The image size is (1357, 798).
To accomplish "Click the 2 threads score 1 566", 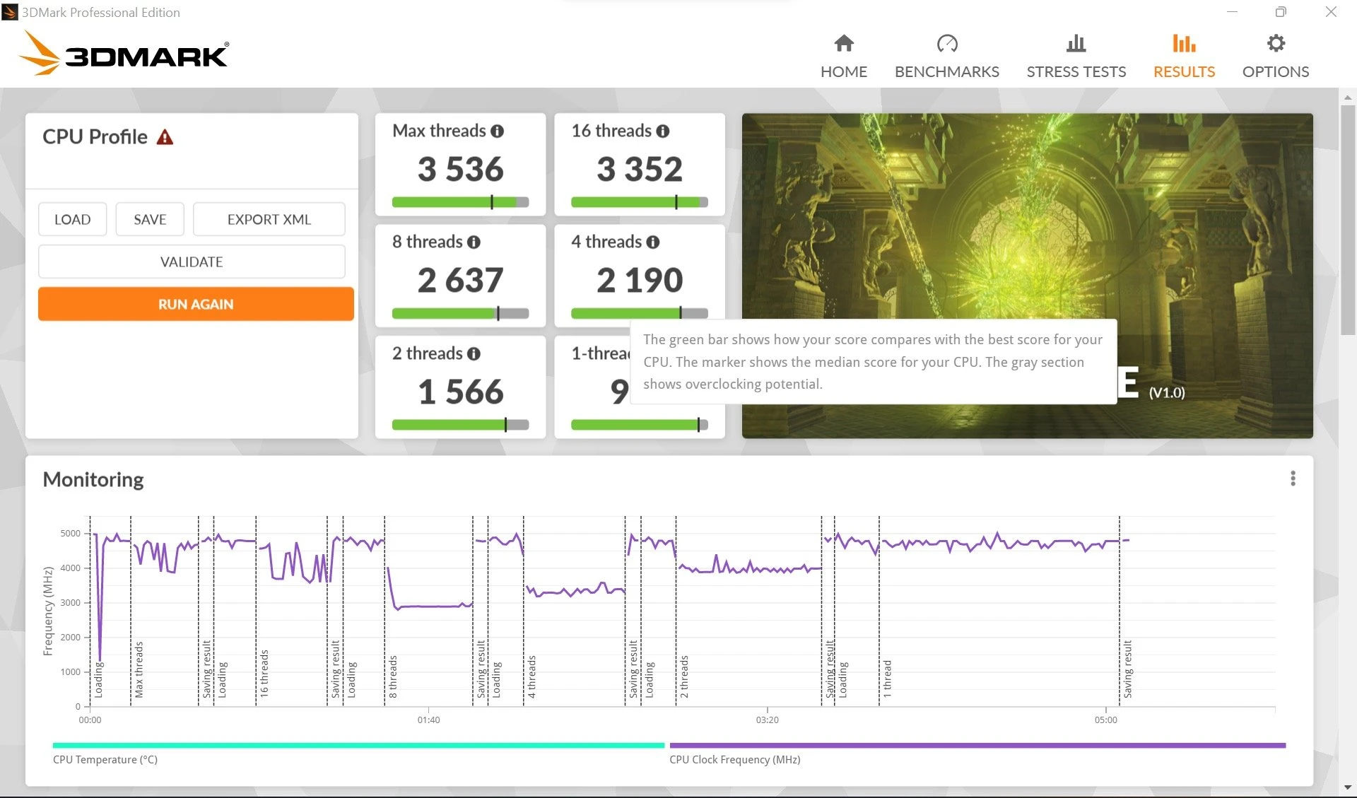I will click(460, 392).
